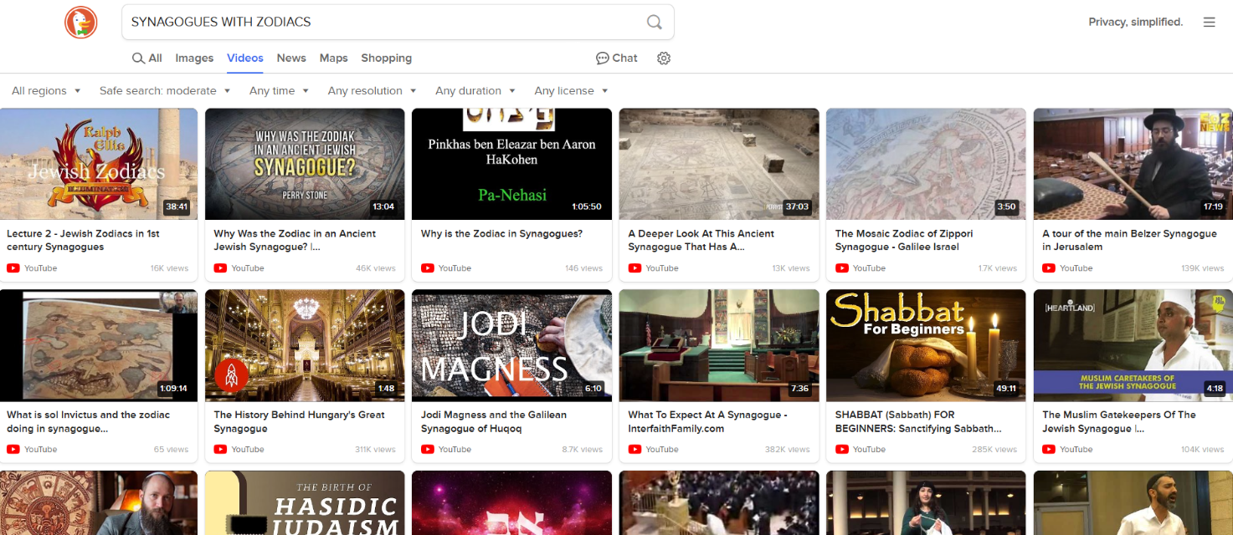1233x535 pixels.
Task: Open 'Why Was the Zodiac in an Ancient' title
Action: (x=295, y=241)
